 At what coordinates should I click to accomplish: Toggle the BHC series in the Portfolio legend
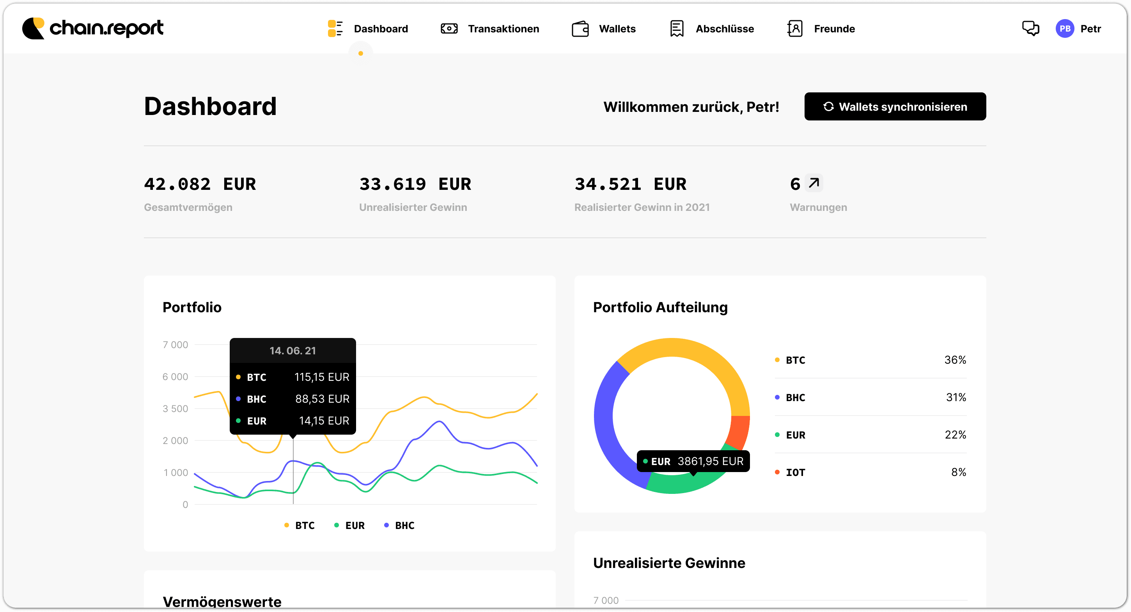click(x=399, y=525)
